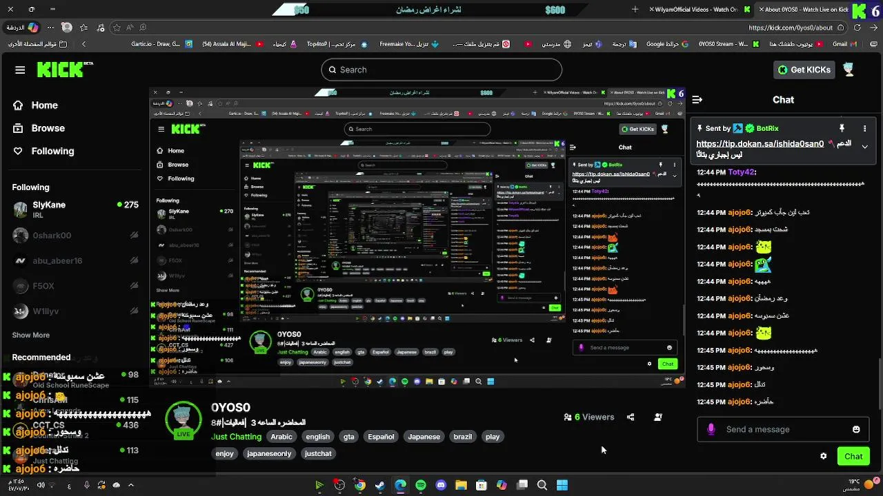Select the Japanese tag
883x496 pixels.
424,437
